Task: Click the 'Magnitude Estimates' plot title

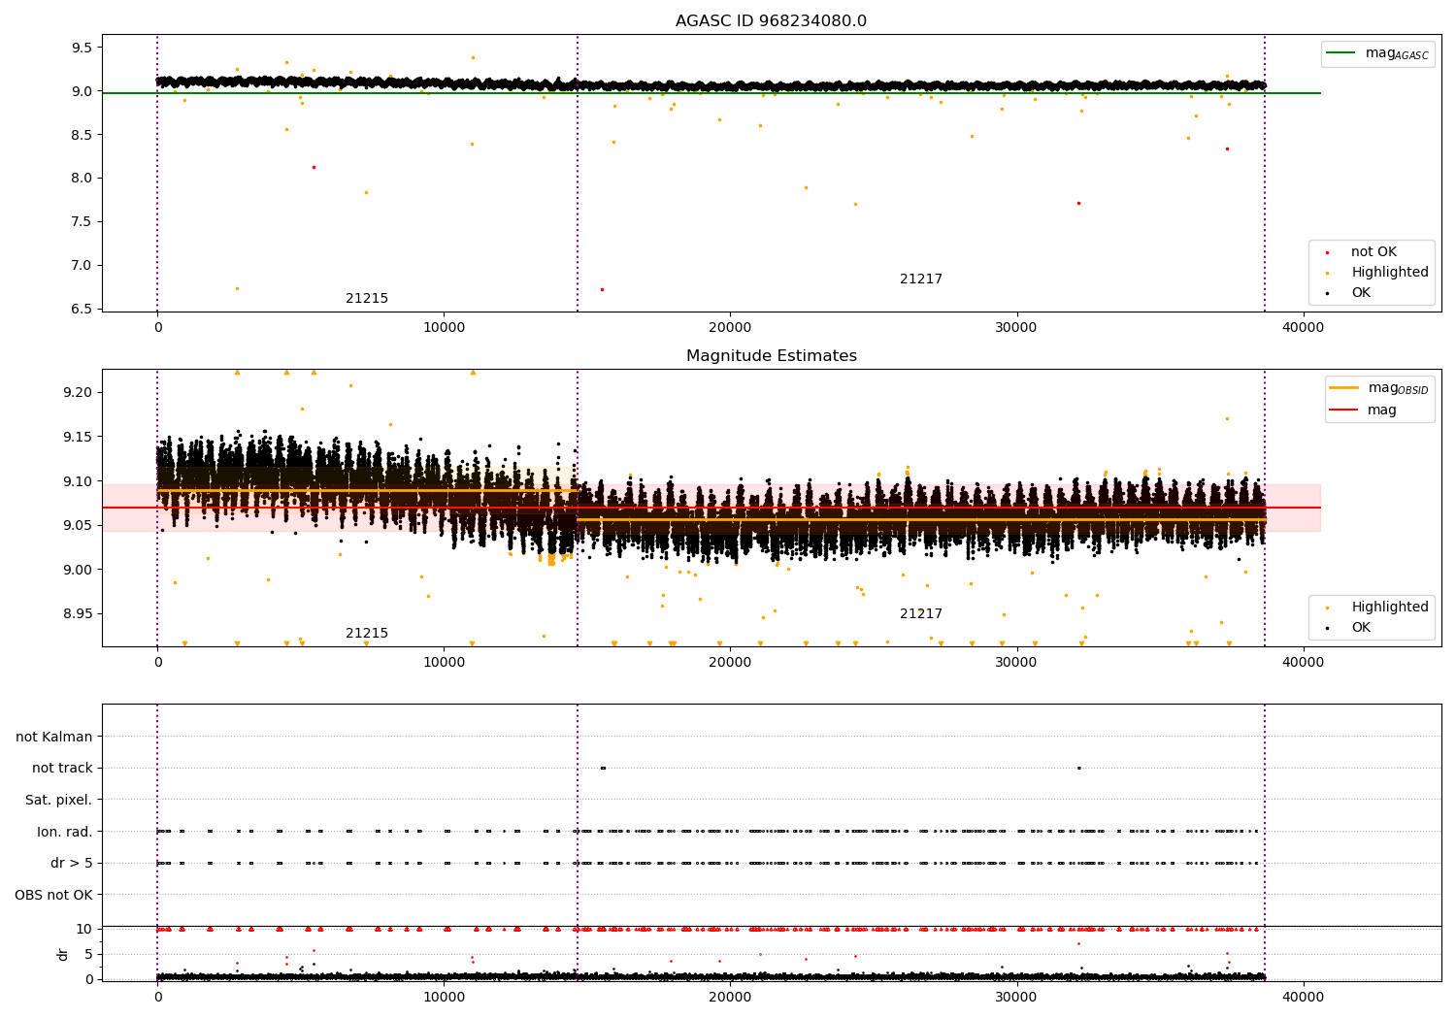Action: 771,356
